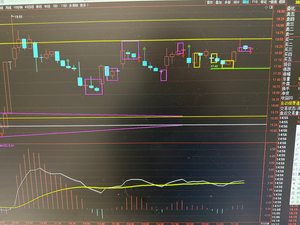Open the 多周期 multi-period view
Image resolution: width=300 pixels, height=225 pixels.
[x=74, y=6]
